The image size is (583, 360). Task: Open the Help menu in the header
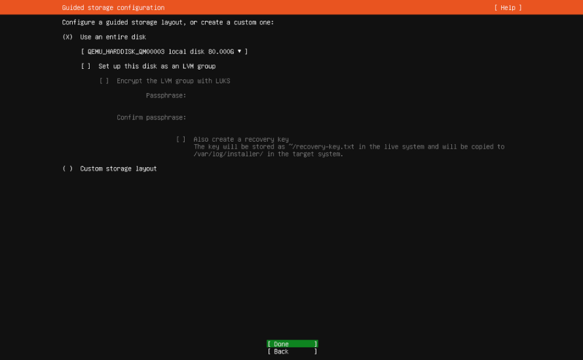pyautogui.click(x=508, y=8)
